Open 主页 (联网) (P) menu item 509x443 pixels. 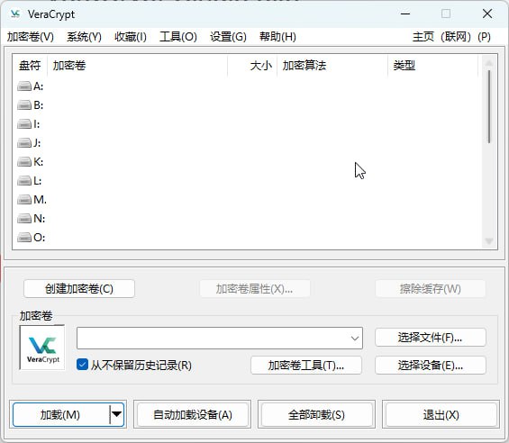coord(451,37)
